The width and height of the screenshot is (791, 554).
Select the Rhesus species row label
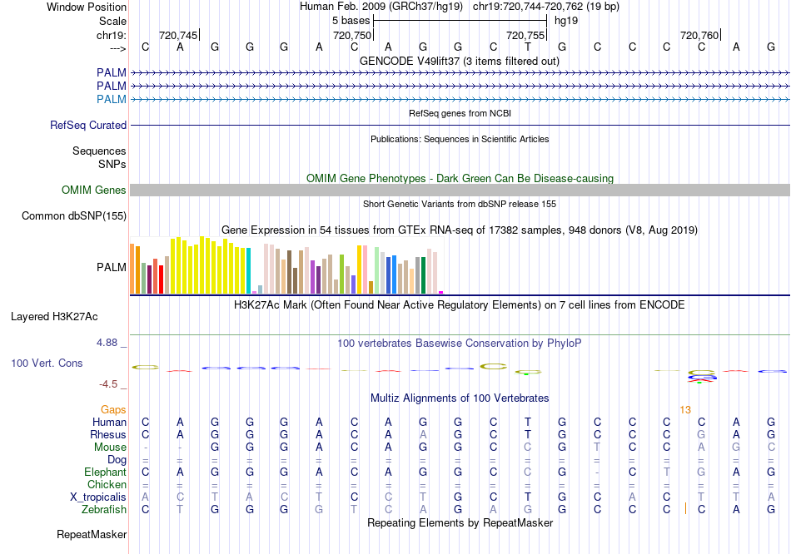[x=108, y=434]
